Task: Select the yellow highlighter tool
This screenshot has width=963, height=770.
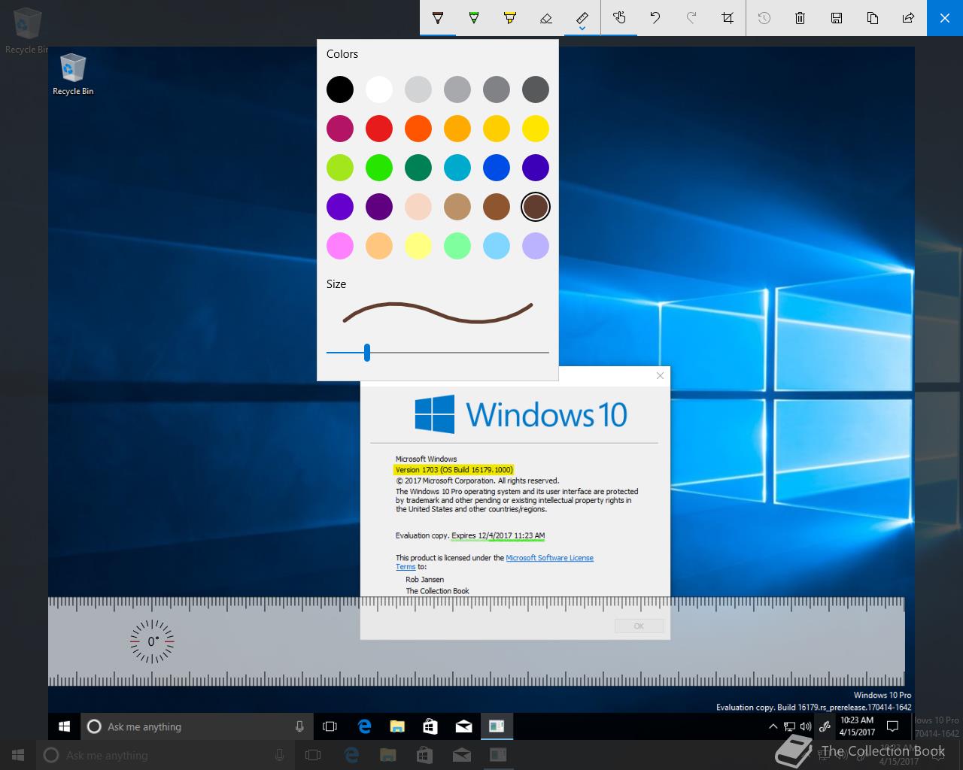Action: (x=510, y=18)
